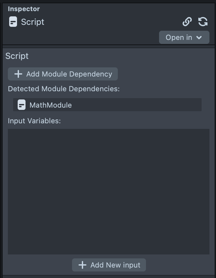Click the refresh arrows icon
Viewport: 216px width, 278px height.
point(203,22)
